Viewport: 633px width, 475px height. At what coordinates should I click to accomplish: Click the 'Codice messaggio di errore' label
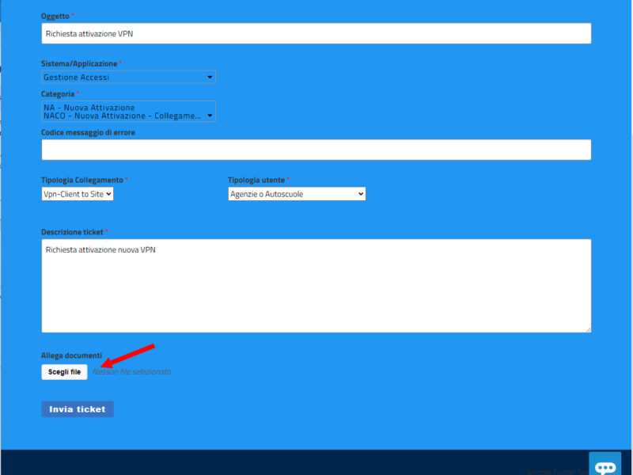click(x=88, y=132)
